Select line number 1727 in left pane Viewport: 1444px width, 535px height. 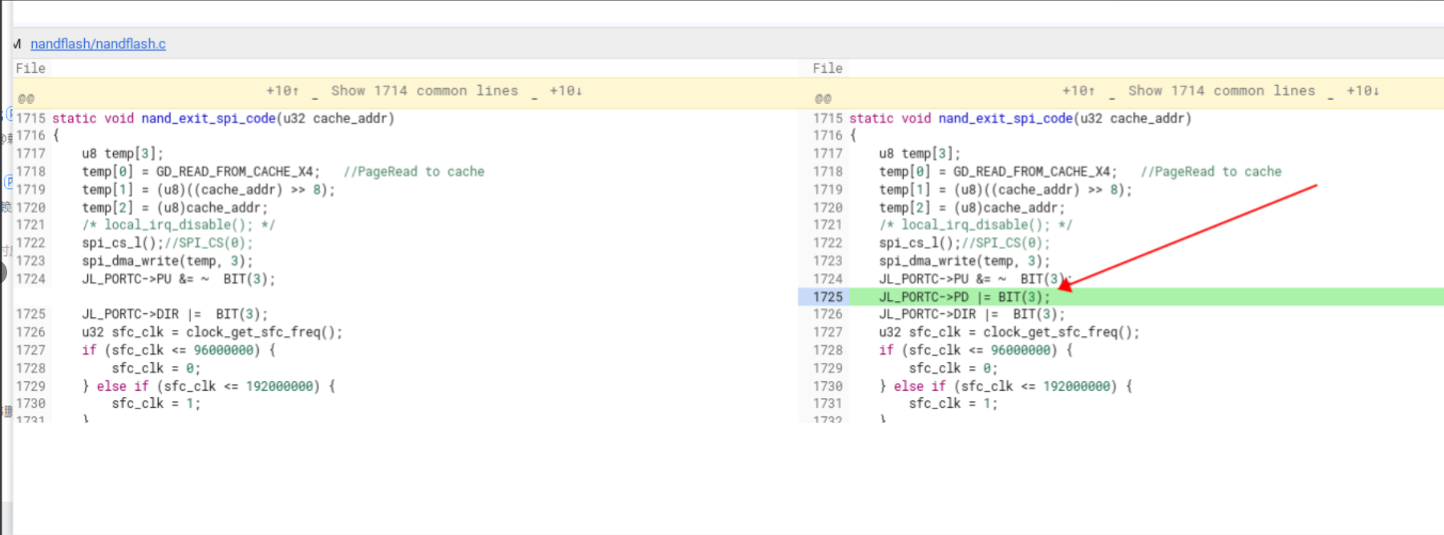click(x=30, y=351)
